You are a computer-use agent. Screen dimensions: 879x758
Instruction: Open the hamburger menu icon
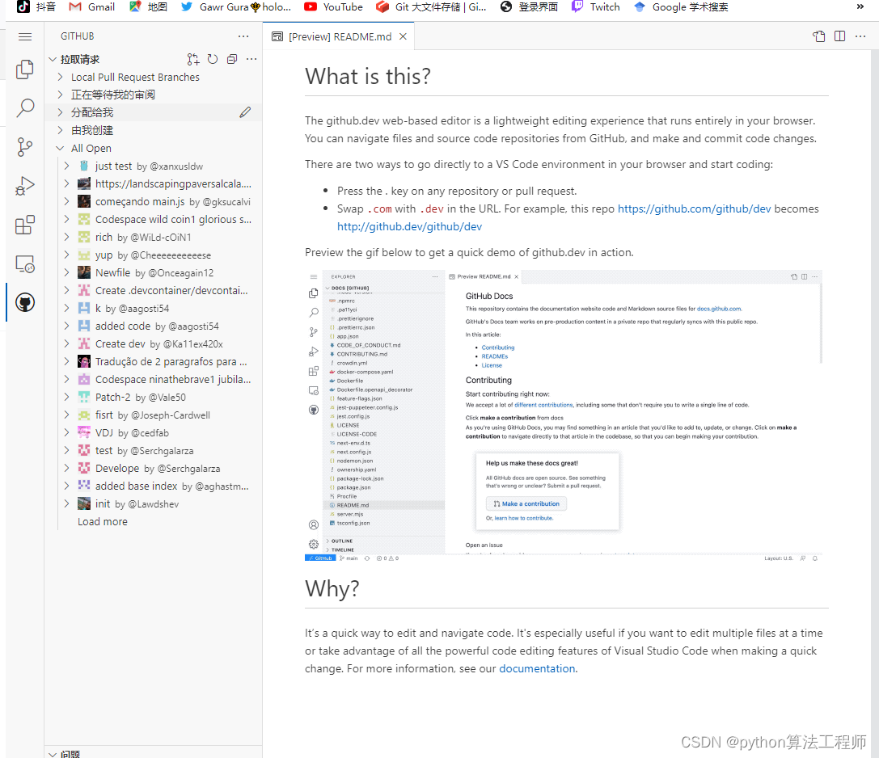[25, 37]
